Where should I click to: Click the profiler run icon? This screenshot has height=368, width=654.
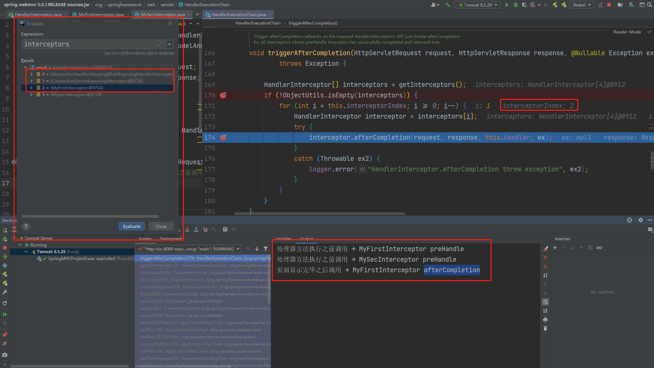tap(533, 5)
